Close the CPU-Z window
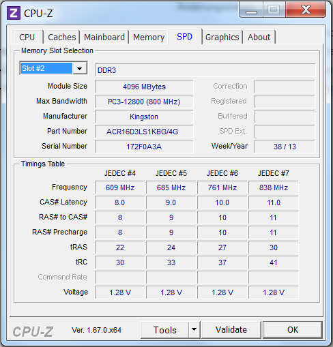This screenshot has height=347, width=333. point(306,10)
